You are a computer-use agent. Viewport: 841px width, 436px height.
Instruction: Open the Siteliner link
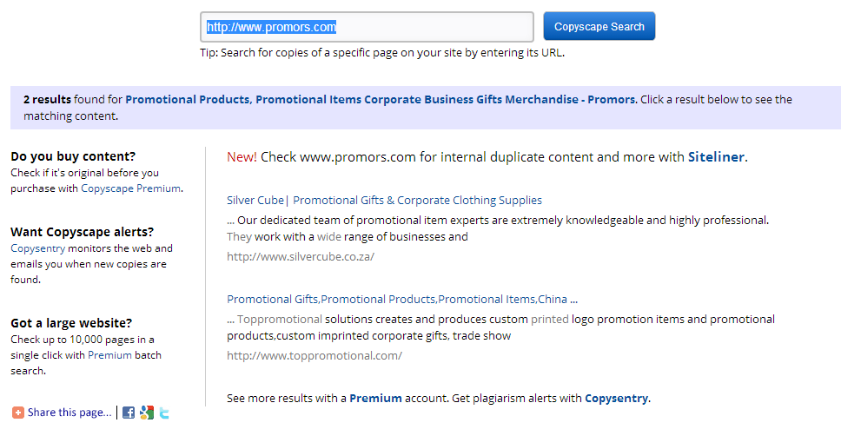tap(716, 157)
